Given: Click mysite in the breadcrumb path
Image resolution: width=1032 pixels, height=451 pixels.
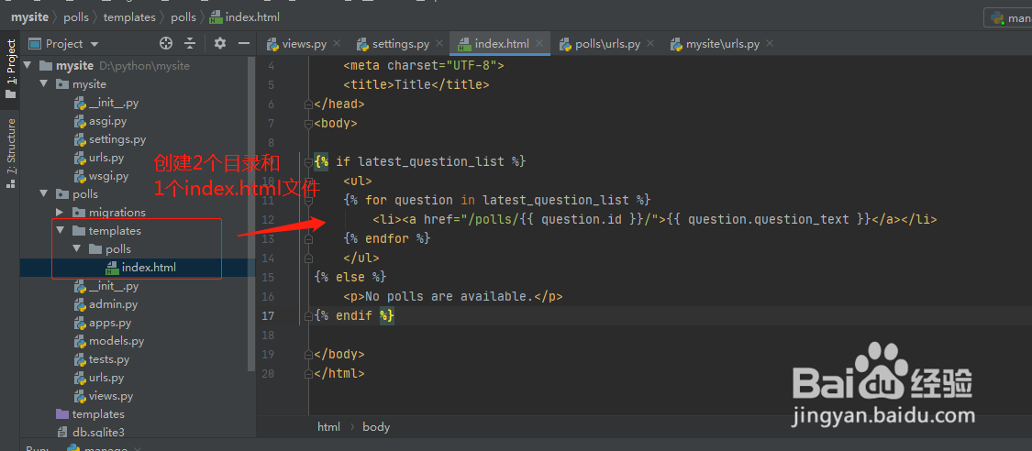Looking at the screenshot, I should pos(29,17).
